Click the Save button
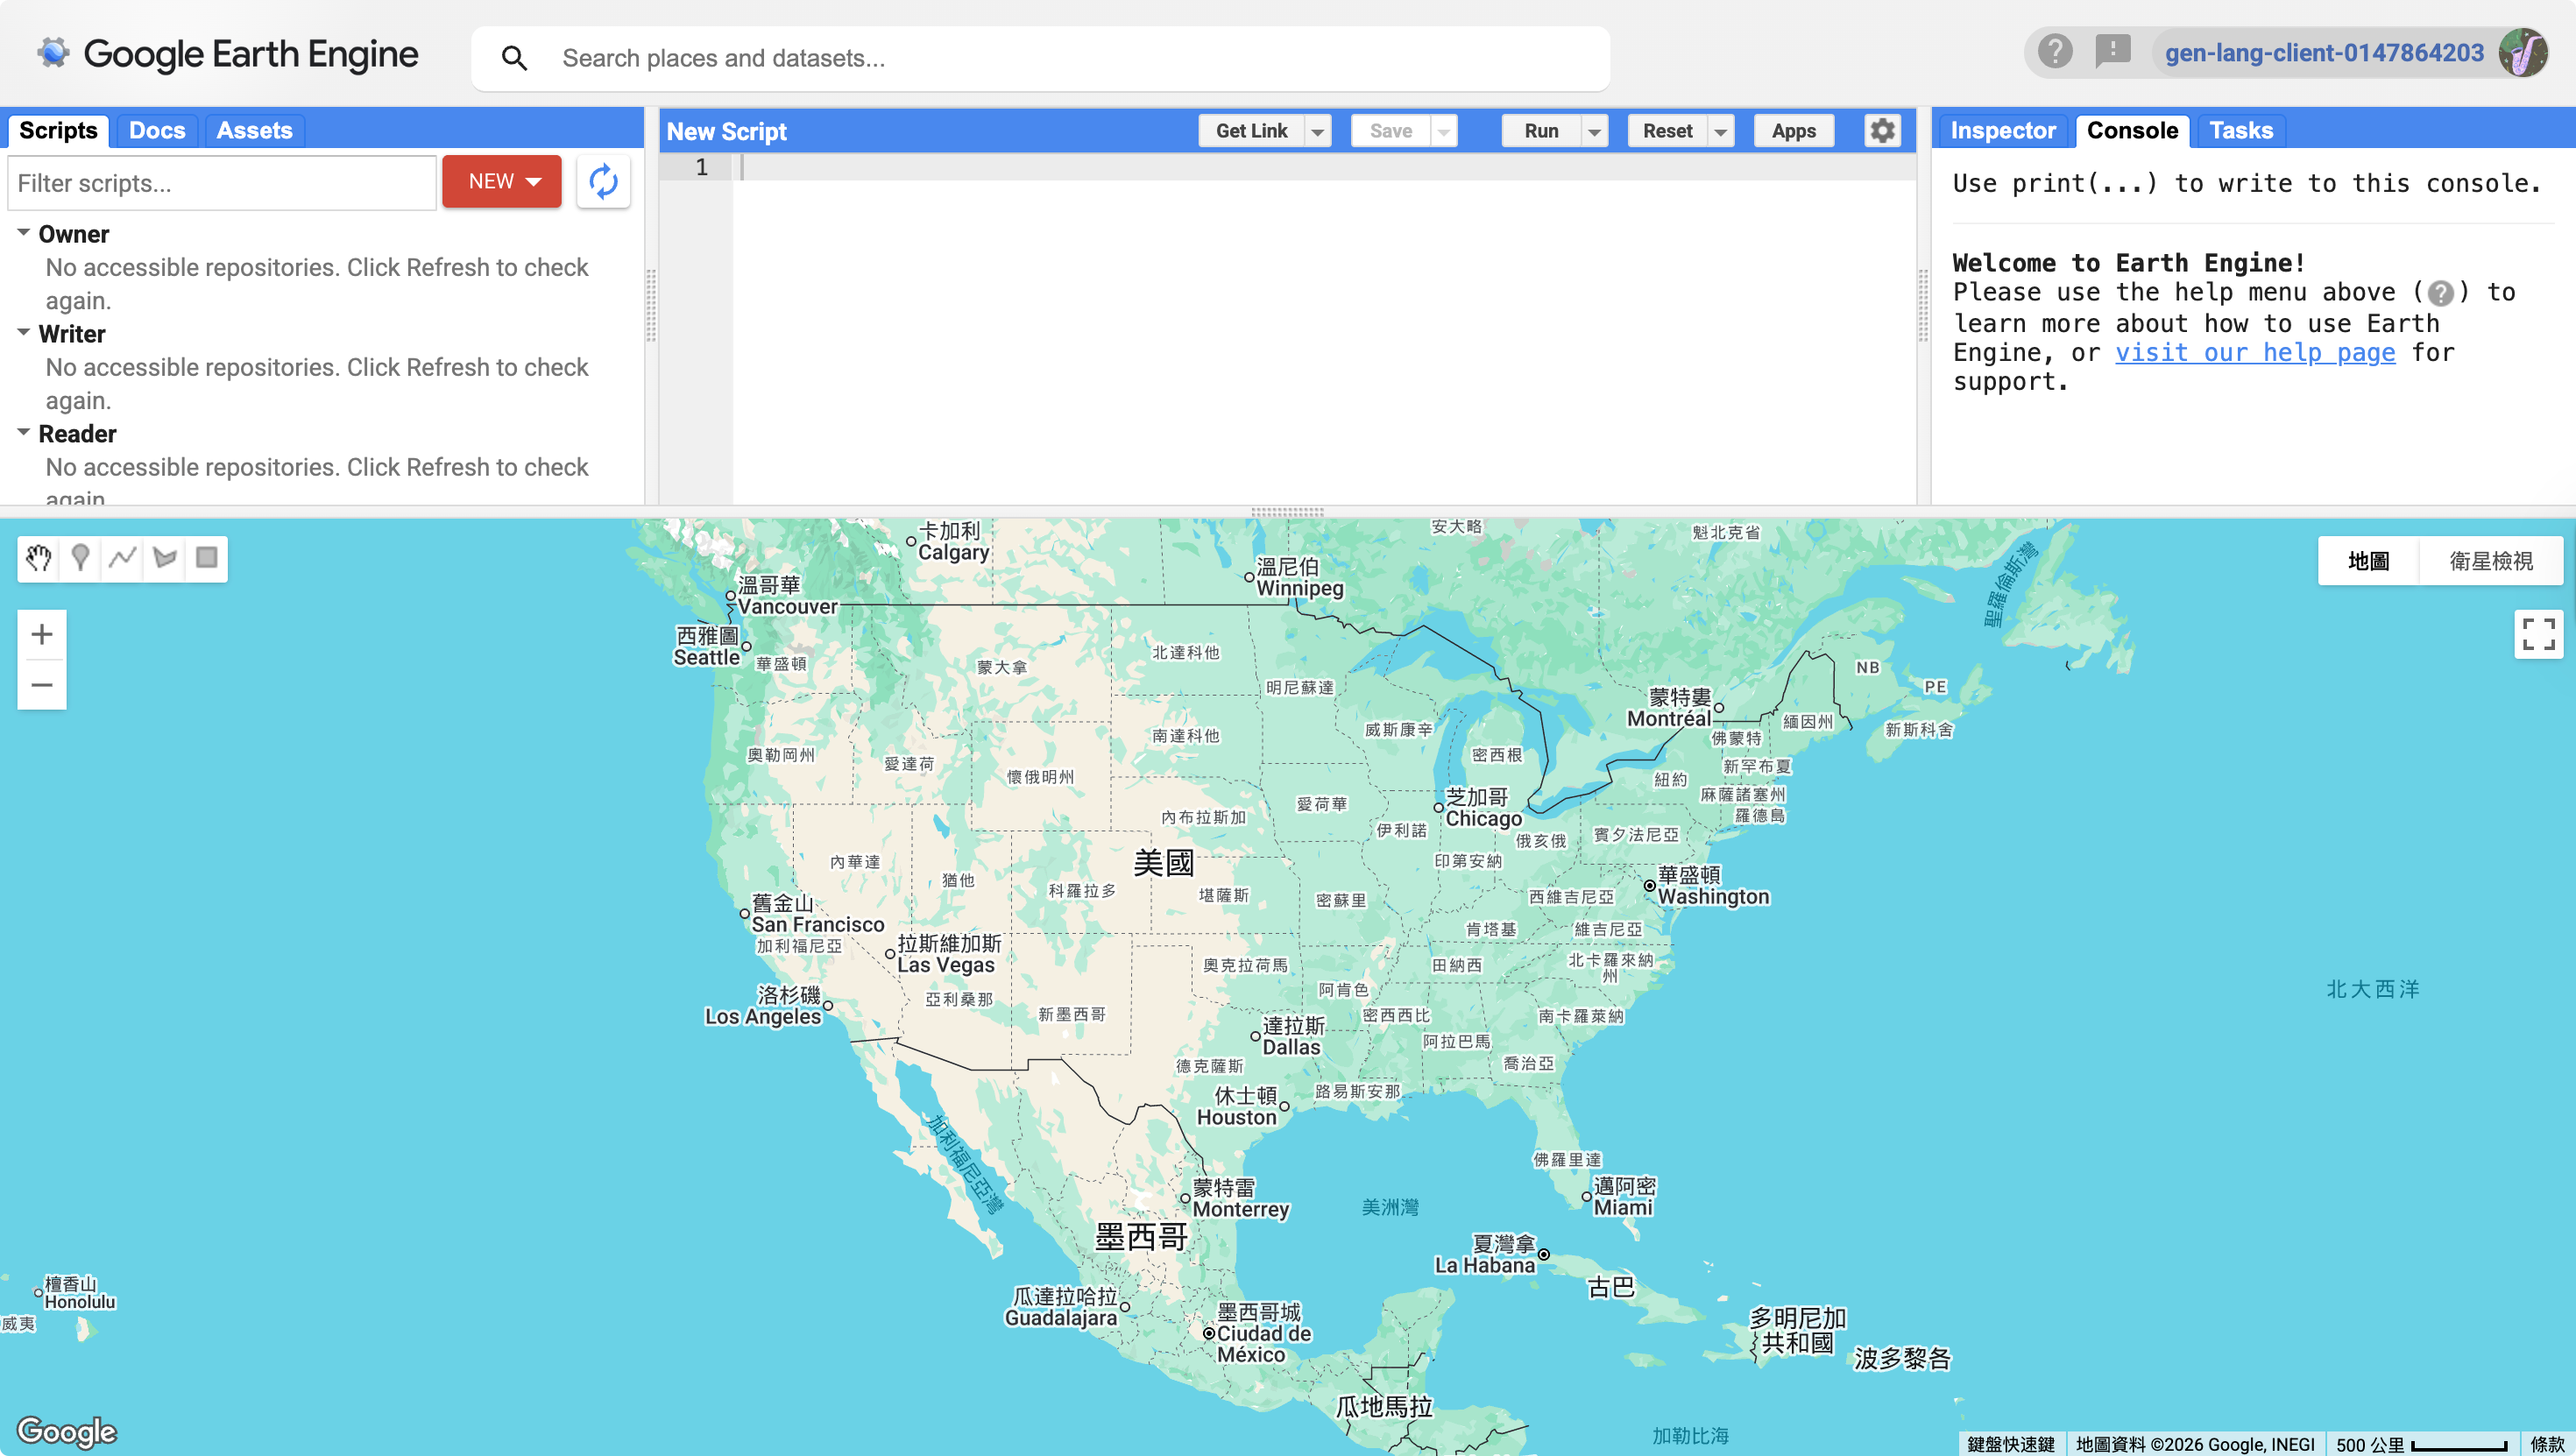Viewport: 2576px width, 1456px height. (x=1390, y=131)
